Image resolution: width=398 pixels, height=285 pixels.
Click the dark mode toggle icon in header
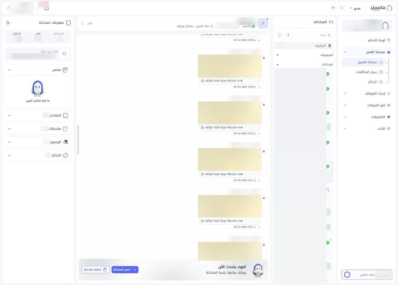tap(333, 8)
